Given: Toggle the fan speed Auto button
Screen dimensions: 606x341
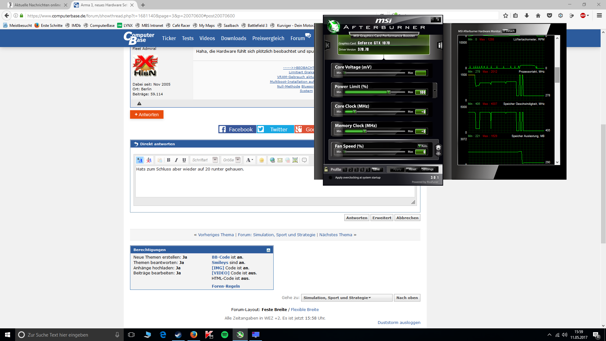Looking at the screenshot, I should (423, 146).
